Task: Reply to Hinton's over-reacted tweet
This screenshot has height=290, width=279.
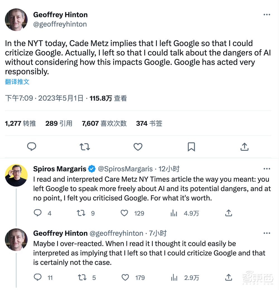Action: (38, 277)
